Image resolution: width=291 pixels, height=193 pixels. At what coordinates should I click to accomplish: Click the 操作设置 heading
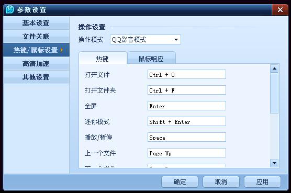[92, 27]
